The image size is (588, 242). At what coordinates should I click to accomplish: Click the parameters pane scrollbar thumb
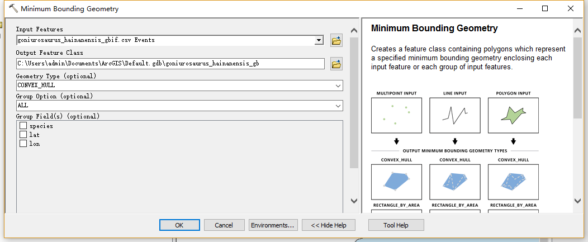(354, 102)
